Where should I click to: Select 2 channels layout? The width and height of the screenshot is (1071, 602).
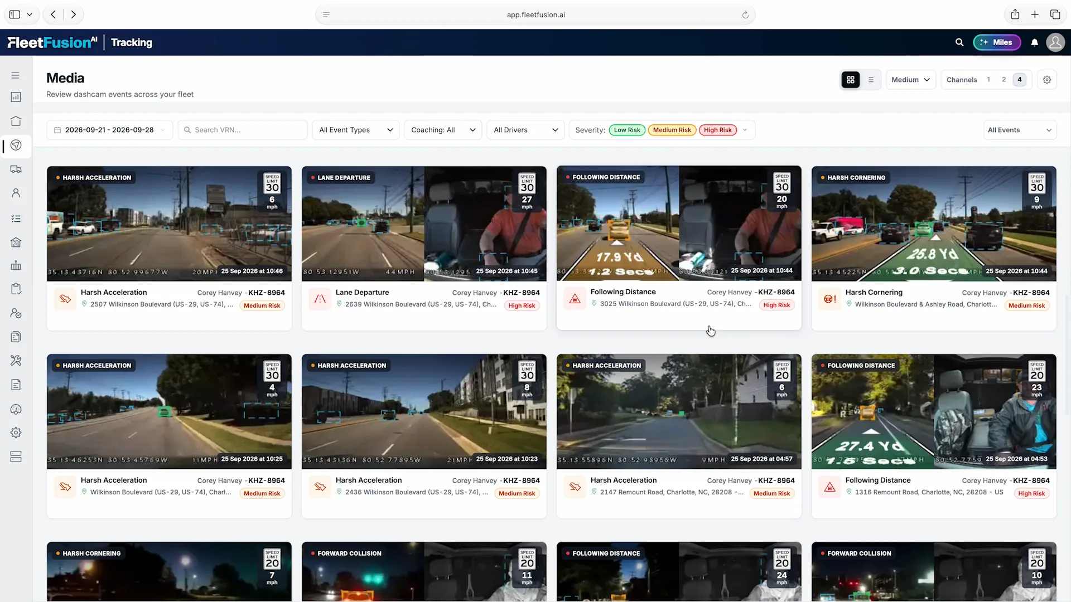(x=1004, y=80)
